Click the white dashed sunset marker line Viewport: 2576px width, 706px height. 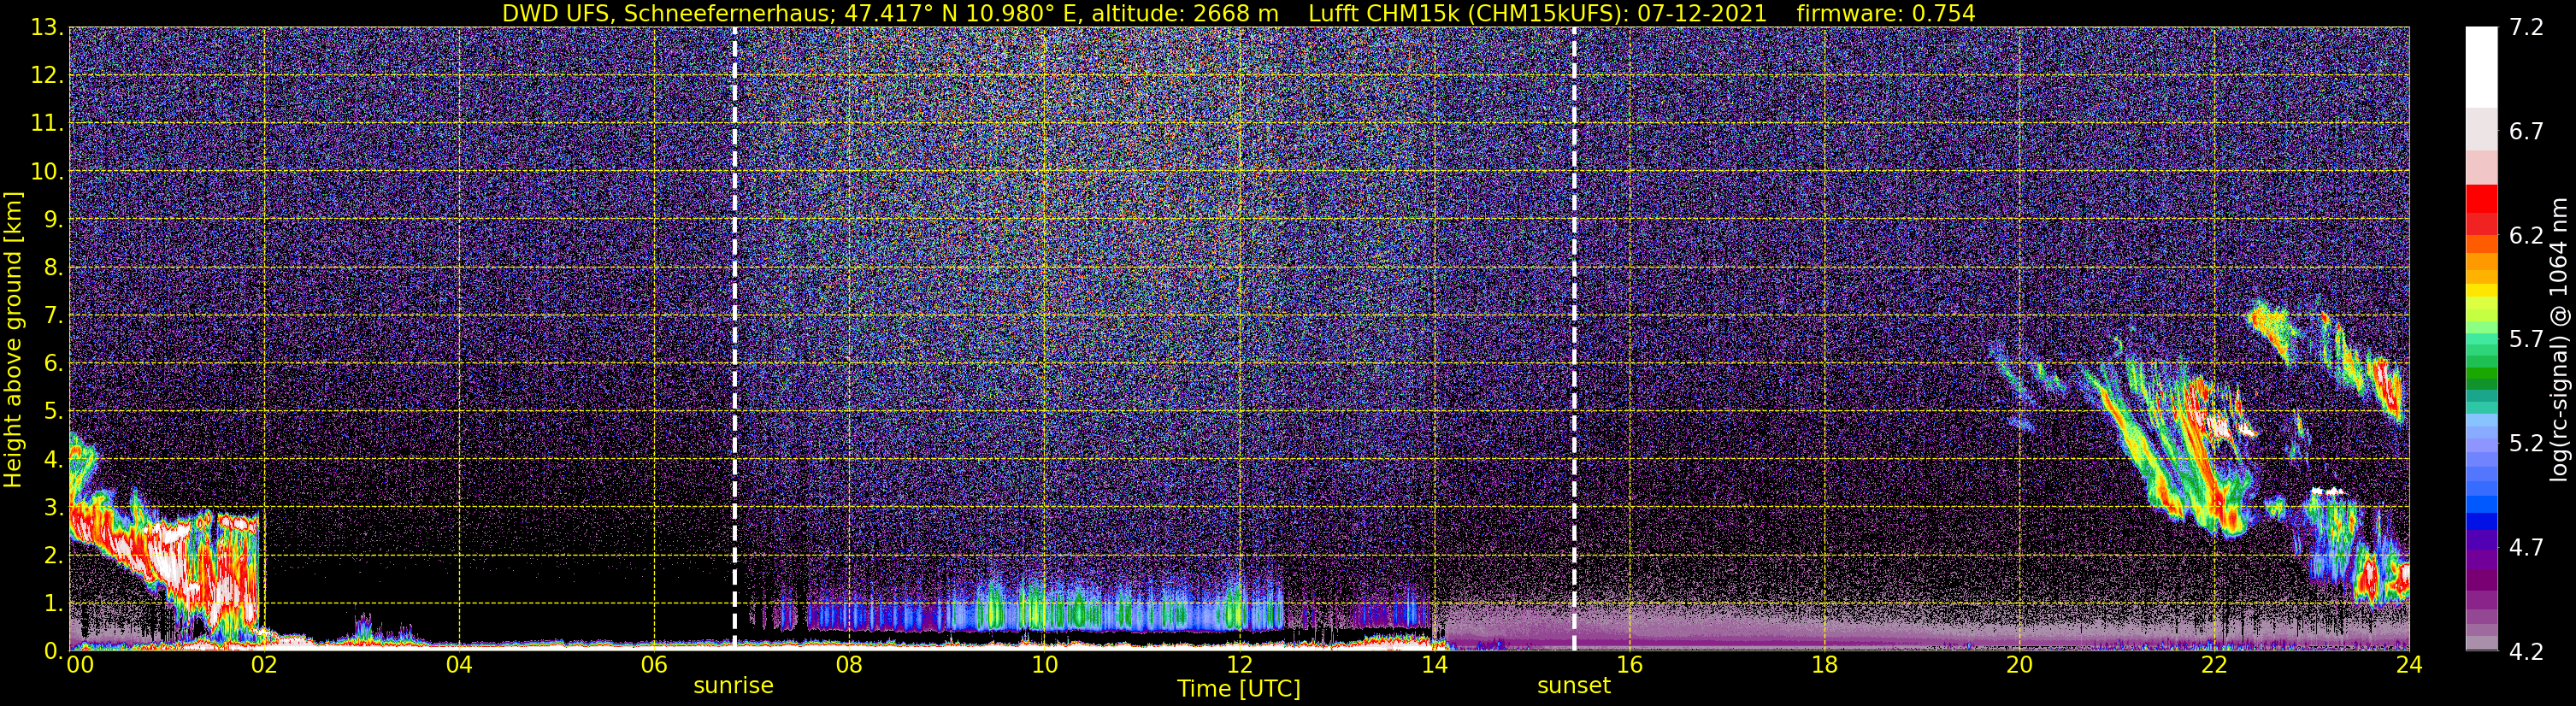click(1574, 339)
